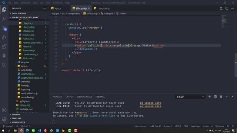Expand the OPEN EDITORS section

[19, 13]
